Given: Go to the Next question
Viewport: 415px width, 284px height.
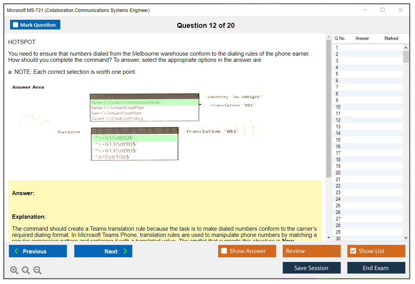Looking at the screenshot, I should pos(103,251).
